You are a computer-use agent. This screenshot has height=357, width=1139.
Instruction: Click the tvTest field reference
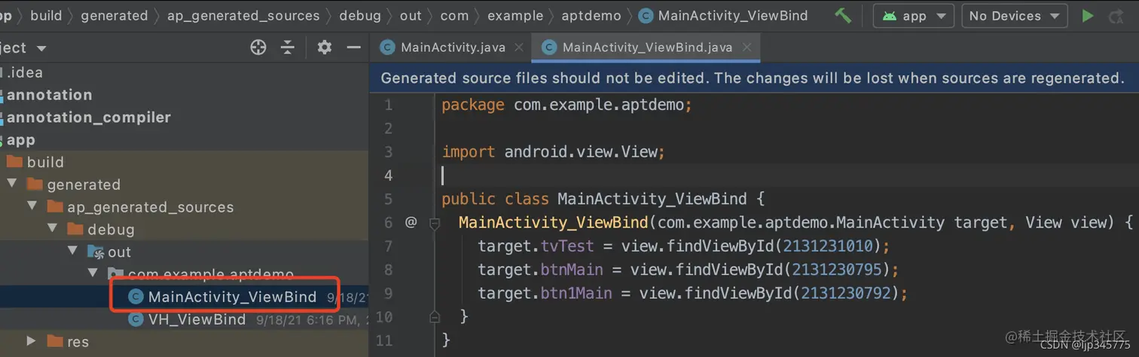pyautogui.click(x=567, y=246)
